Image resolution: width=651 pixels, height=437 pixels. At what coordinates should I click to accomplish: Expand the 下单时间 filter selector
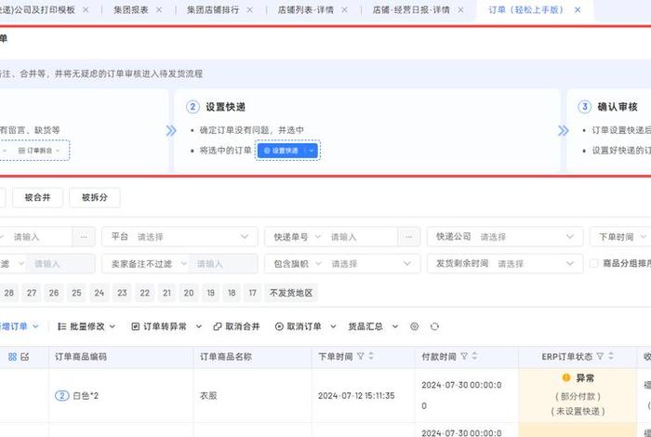point(622,237)
